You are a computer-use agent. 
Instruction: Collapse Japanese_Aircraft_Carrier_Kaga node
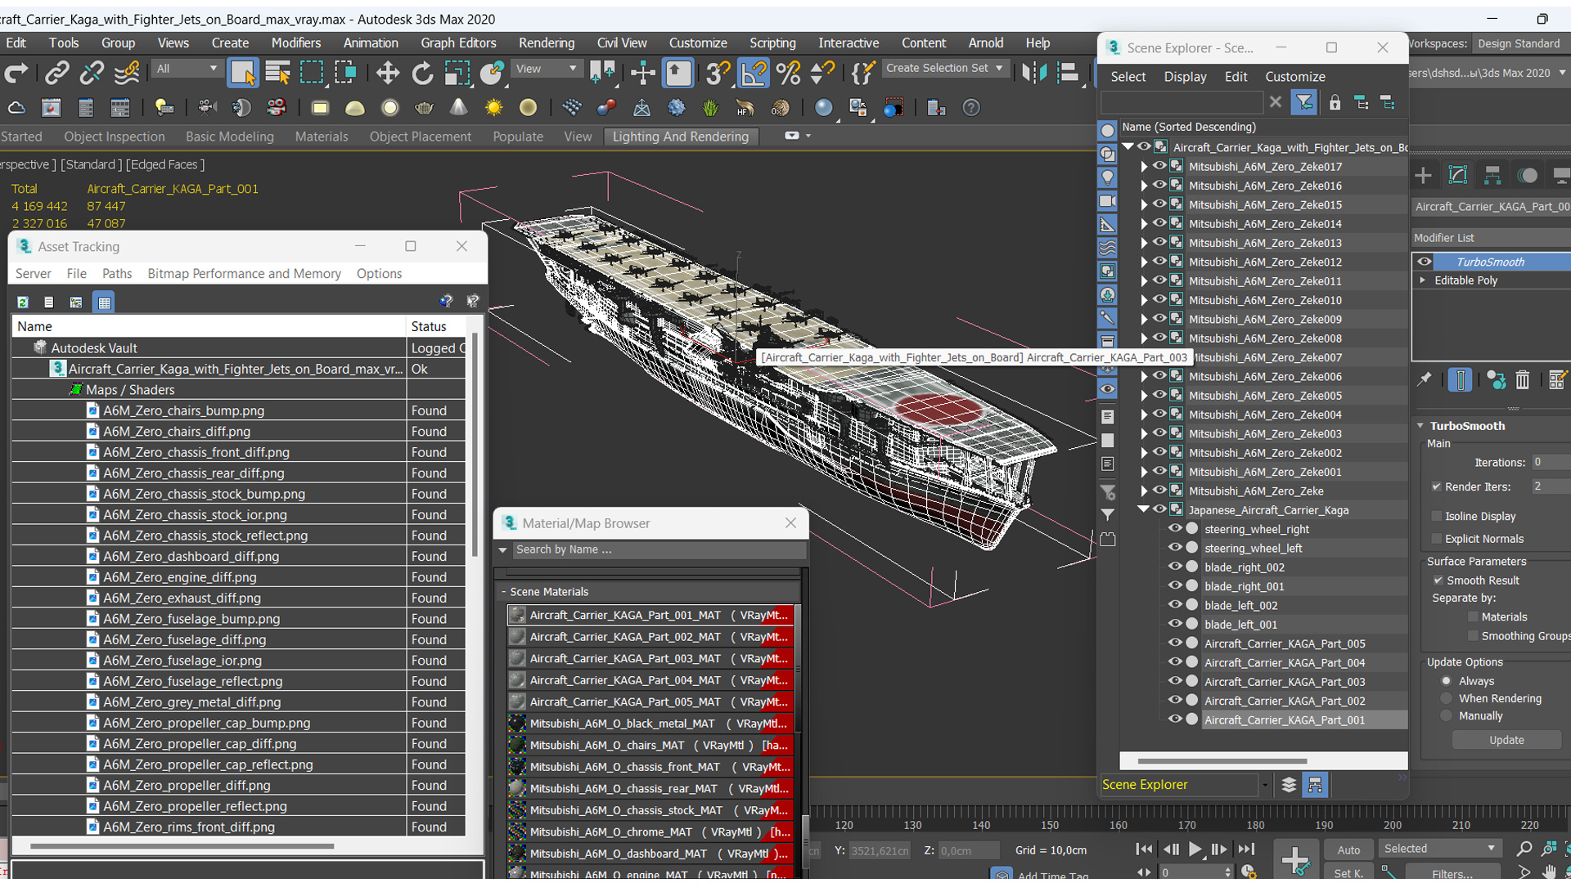tap(1144, 509)
